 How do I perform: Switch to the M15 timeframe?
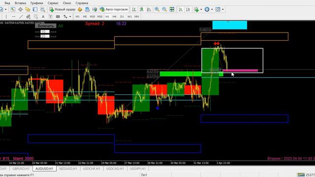click(92, 17)
